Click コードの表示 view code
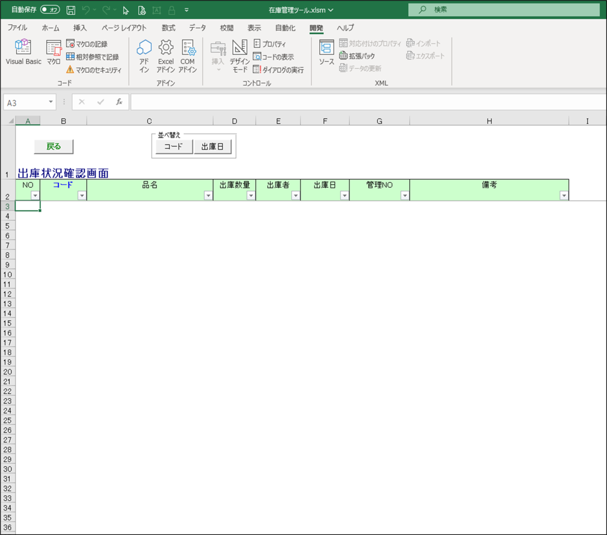The width and height of the screenshot is (607, 535). (x=273, y=57)
